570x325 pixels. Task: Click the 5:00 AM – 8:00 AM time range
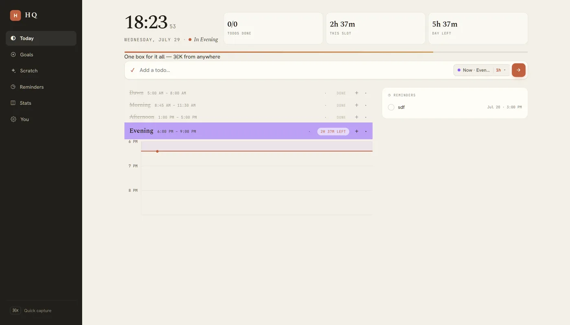(167, 93)
